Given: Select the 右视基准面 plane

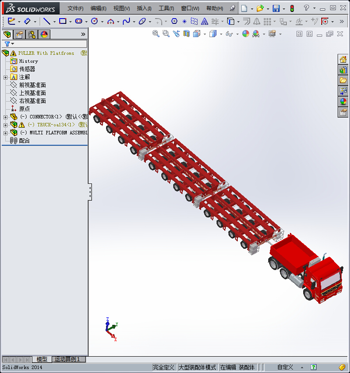Looking at the screenshot, I should 33,101.
